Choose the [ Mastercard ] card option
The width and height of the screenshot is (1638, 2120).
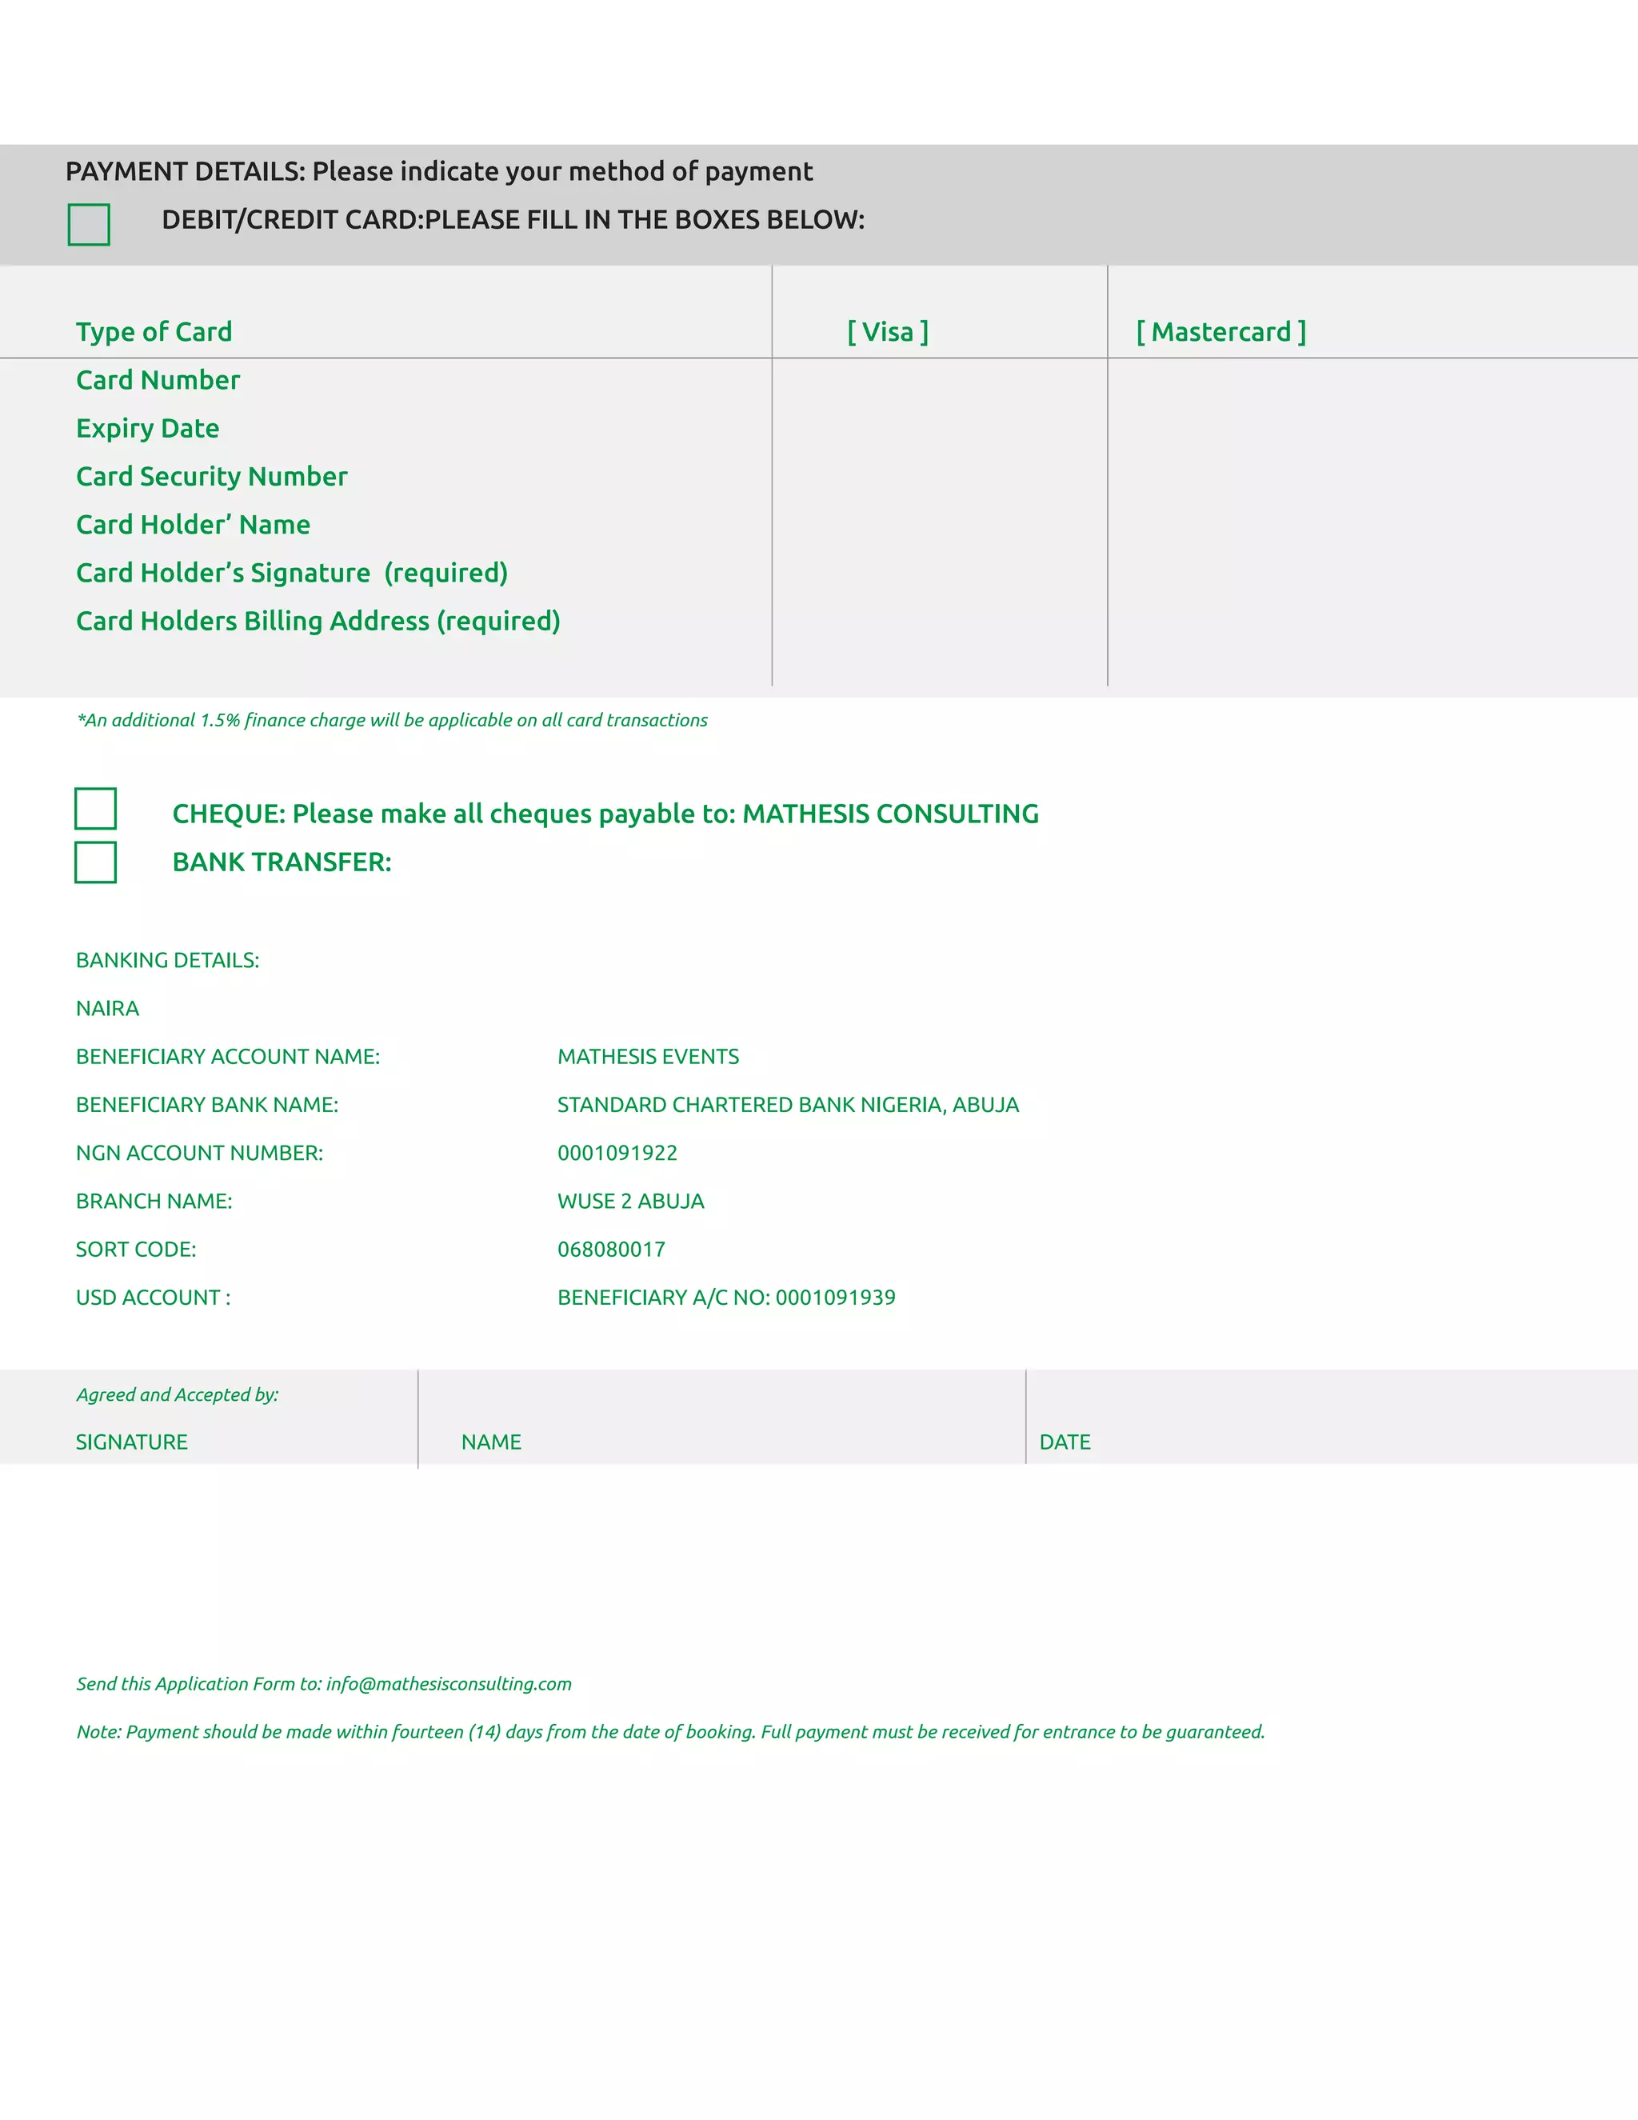tap(1221, 332)
